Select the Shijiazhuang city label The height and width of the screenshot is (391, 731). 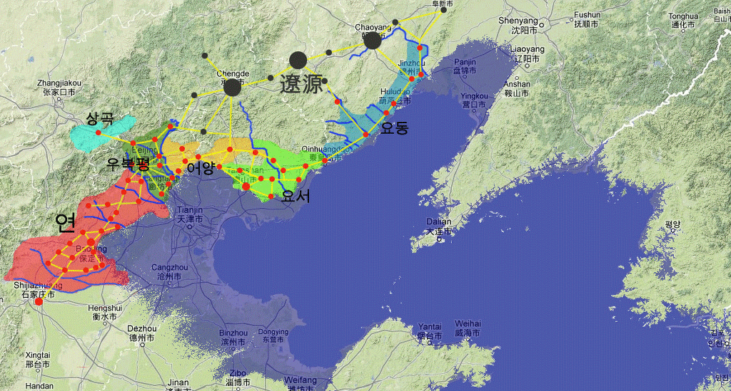38,290
